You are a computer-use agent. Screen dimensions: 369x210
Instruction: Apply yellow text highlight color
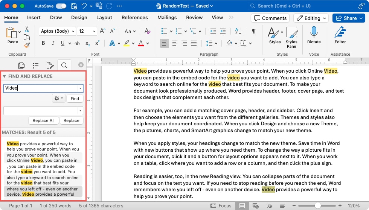pos(127,43)
